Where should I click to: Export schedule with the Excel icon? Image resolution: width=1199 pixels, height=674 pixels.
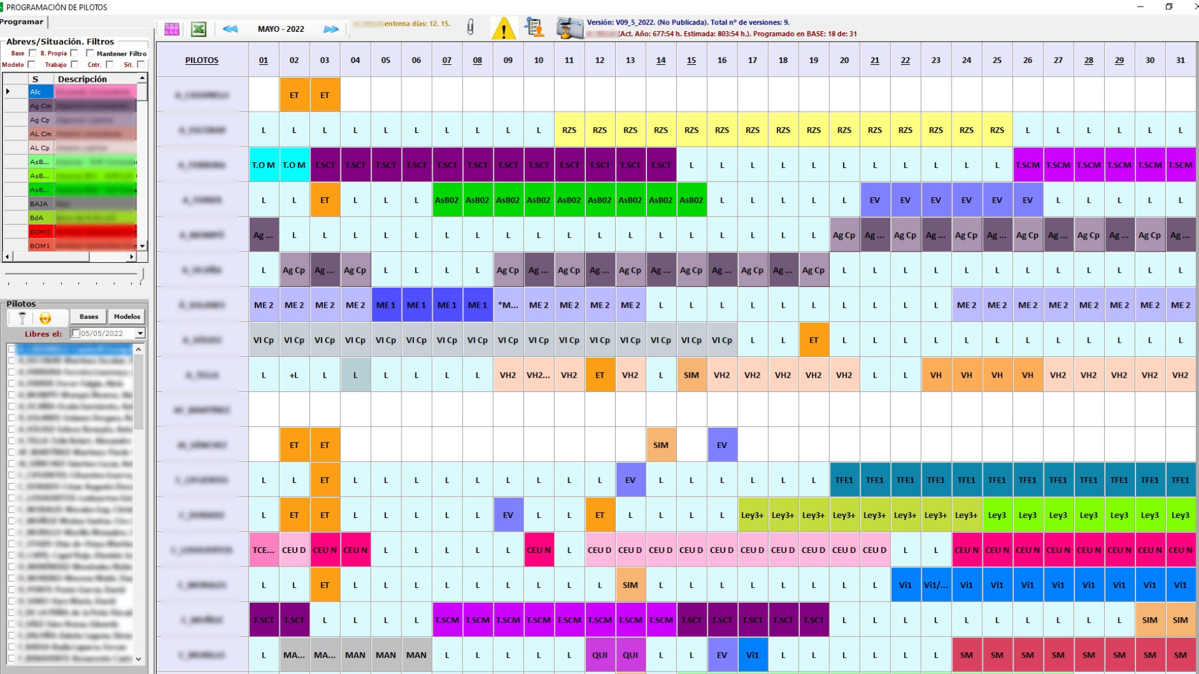click(x=199, y=29)
